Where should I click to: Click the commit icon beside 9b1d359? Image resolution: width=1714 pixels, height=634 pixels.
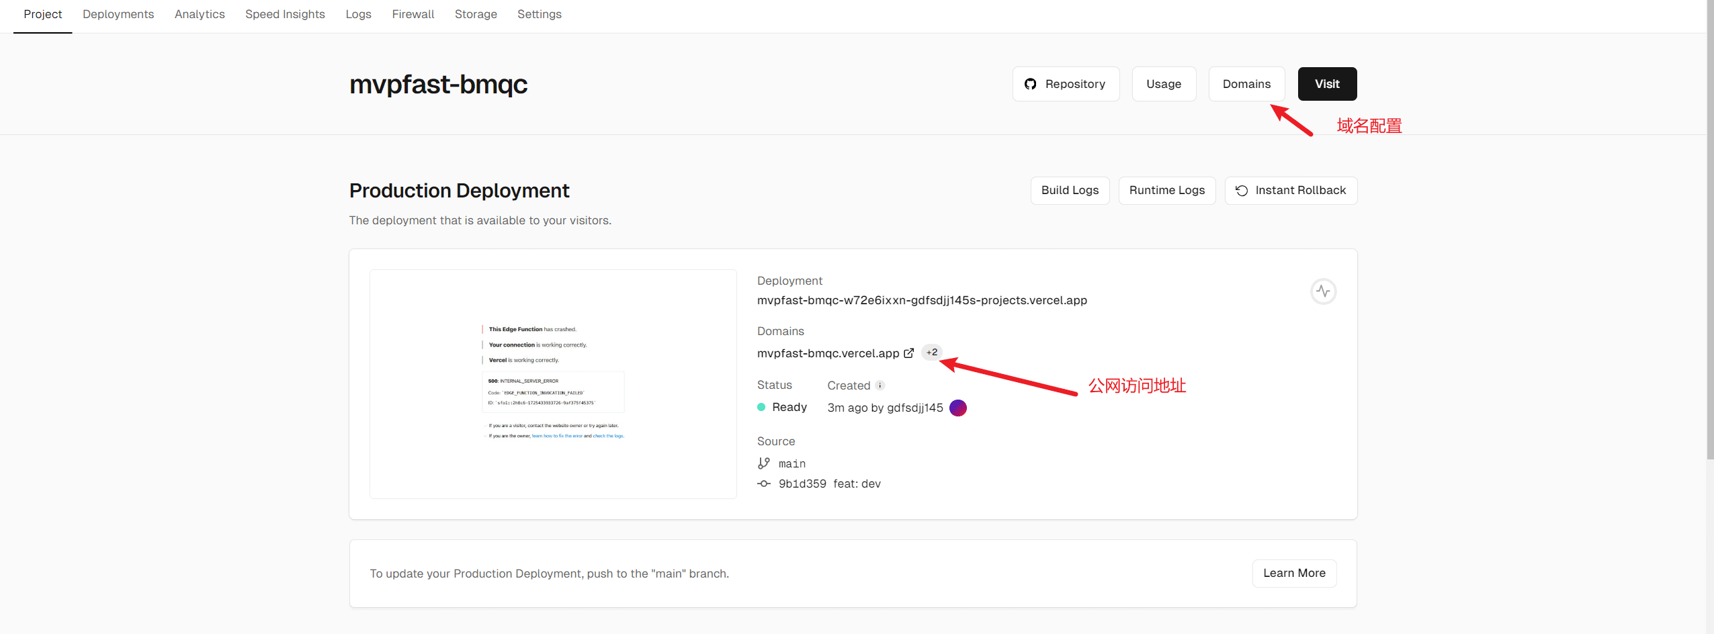click(764, 484)
